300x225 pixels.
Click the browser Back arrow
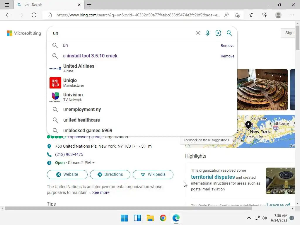pyautogui.click(x=8, y=15)
